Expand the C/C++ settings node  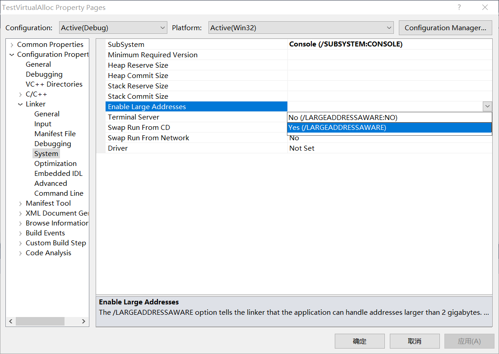pos(21,94)
